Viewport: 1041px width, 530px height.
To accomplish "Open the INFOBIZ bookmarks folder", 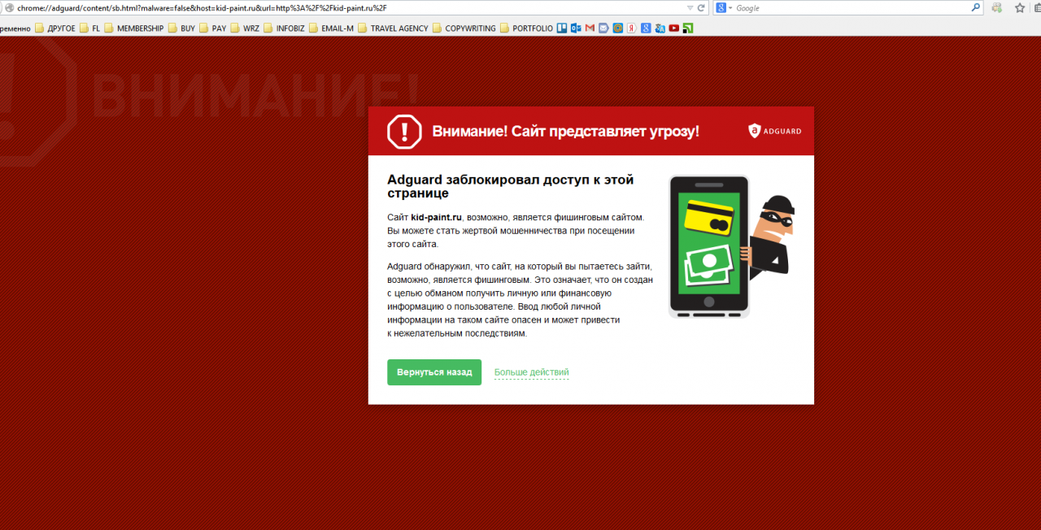I will [x=285, y=28].
